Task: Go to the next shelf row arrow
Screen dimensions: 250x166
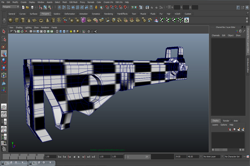Action: [x=247, y=22]
